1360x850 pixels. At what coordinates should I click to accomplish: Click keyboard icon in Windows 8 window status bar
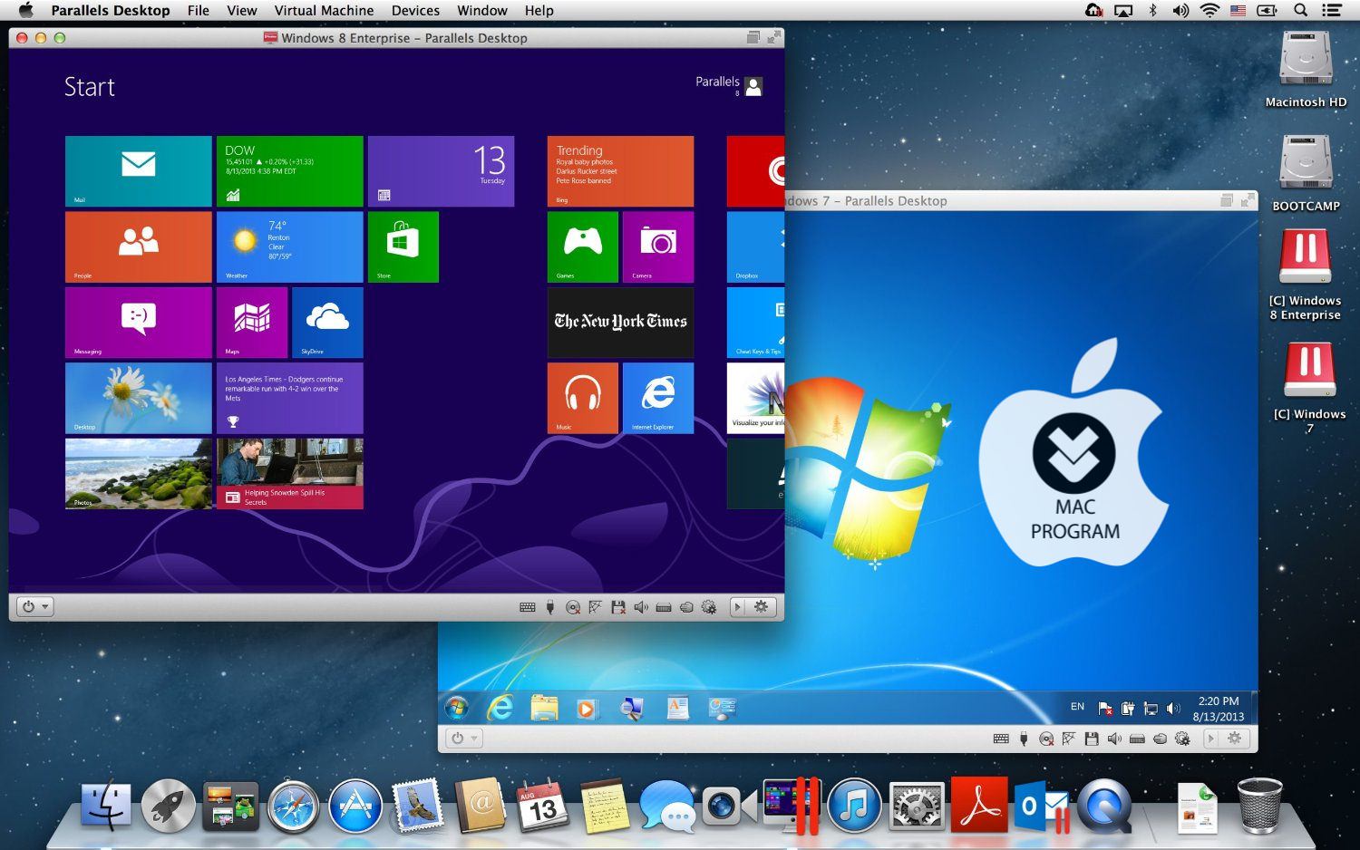[x=527, y=607]
